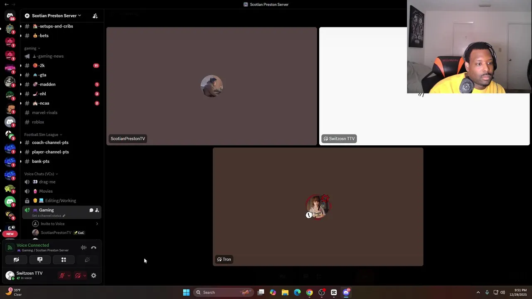Join the Movies voice channel

(x=62, y=191)
